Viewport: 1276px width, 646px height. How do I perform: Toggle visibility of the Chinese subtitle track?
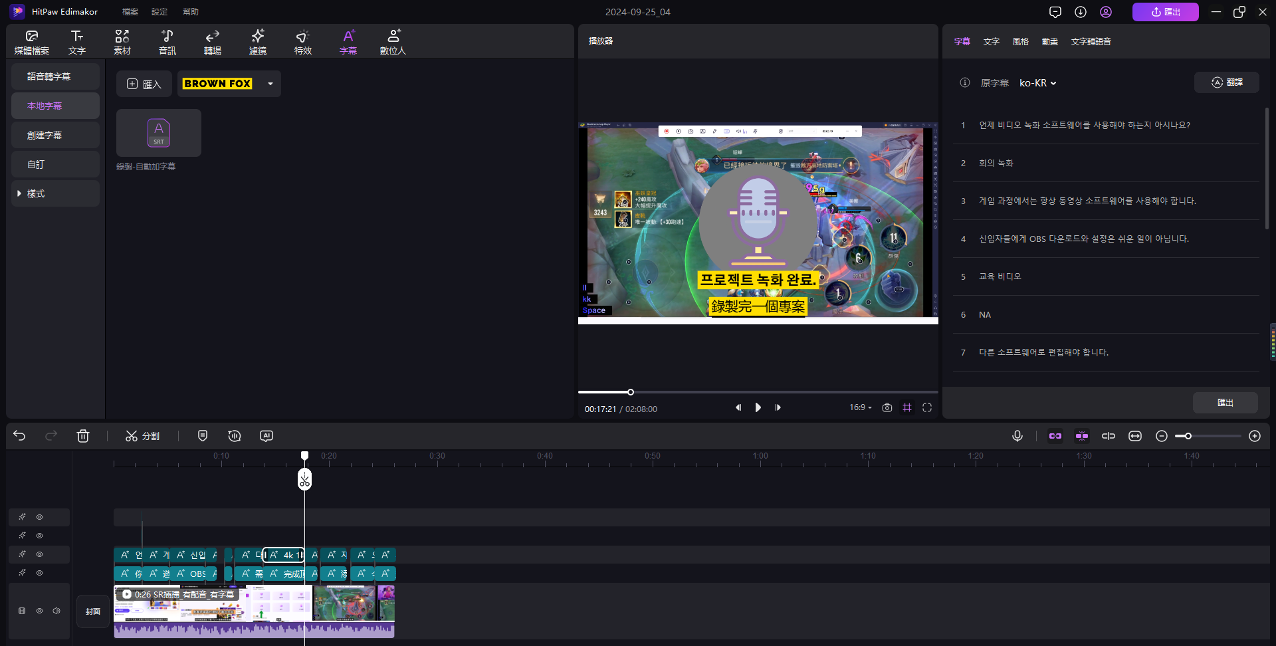(40, 573)
